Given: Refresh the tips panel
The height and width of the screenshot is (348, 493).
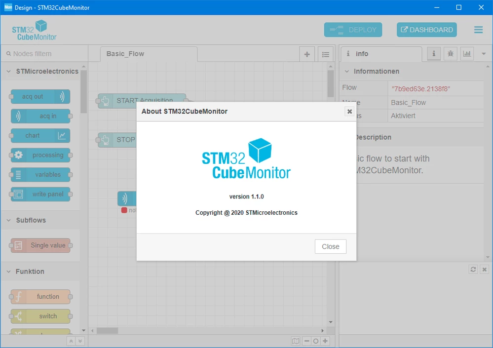Looking at the screenshot, I should 473,270.
